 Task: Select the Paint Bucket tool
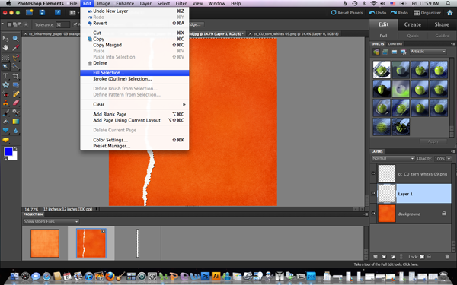pyautogui.click(x=5, y=122)
